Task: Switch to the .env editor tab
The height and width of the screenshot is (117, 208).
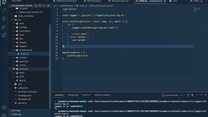Action: 173,1
